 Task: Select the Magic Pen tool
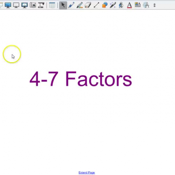coord(113,5)
